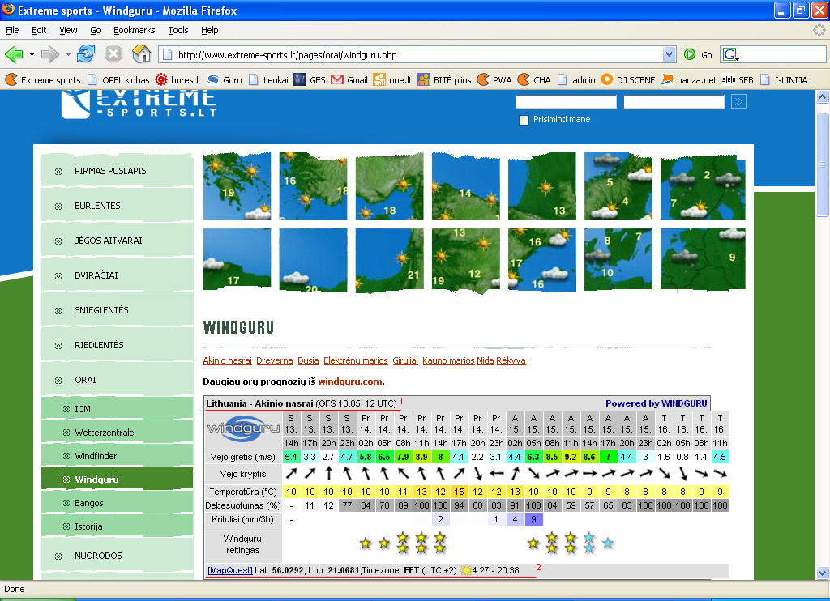This screenshot has height=601, width=830.
Task: Open the hanza.net bookmark
Action: click(689, 80)
